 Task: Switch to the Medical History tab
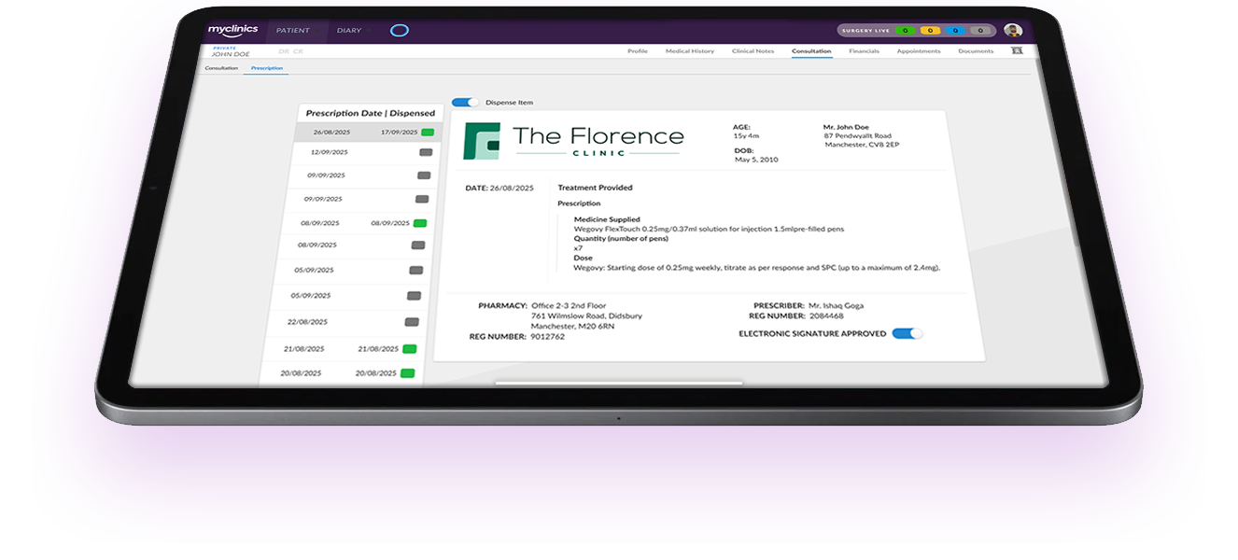coord(689,51)
